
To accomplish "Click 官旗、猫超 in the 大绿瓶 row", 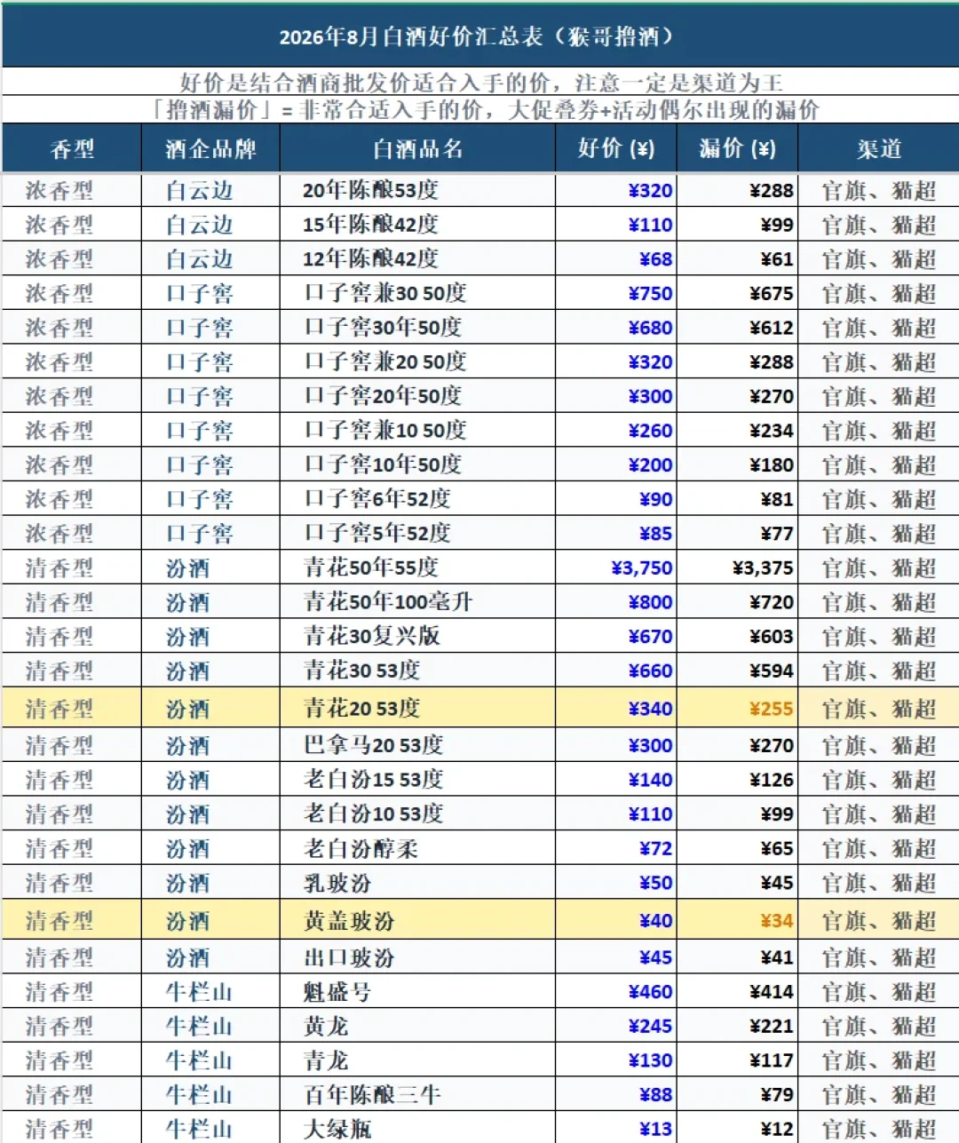I will pos(879,1129).
